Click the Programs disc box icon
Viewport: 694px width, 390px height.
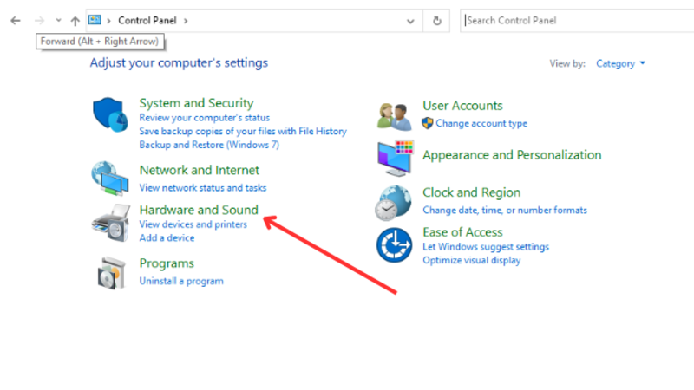click(x=111, y=273)
